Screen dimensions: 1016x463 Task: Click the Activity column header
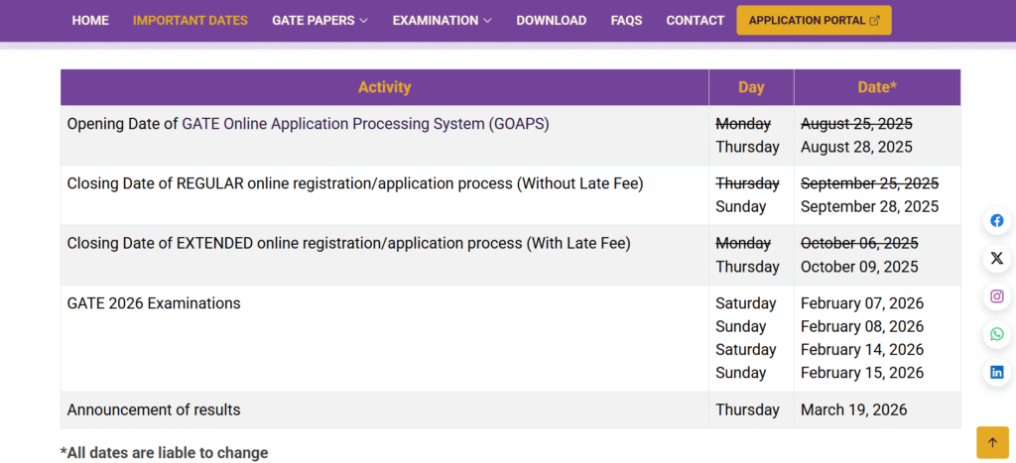tap(384, 87)
